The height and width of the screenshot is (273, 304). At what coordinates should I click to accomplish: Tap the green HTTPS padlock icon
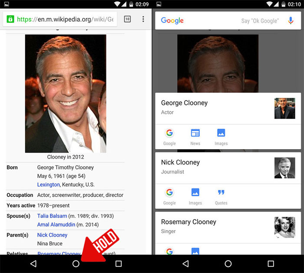pos(10,19)
